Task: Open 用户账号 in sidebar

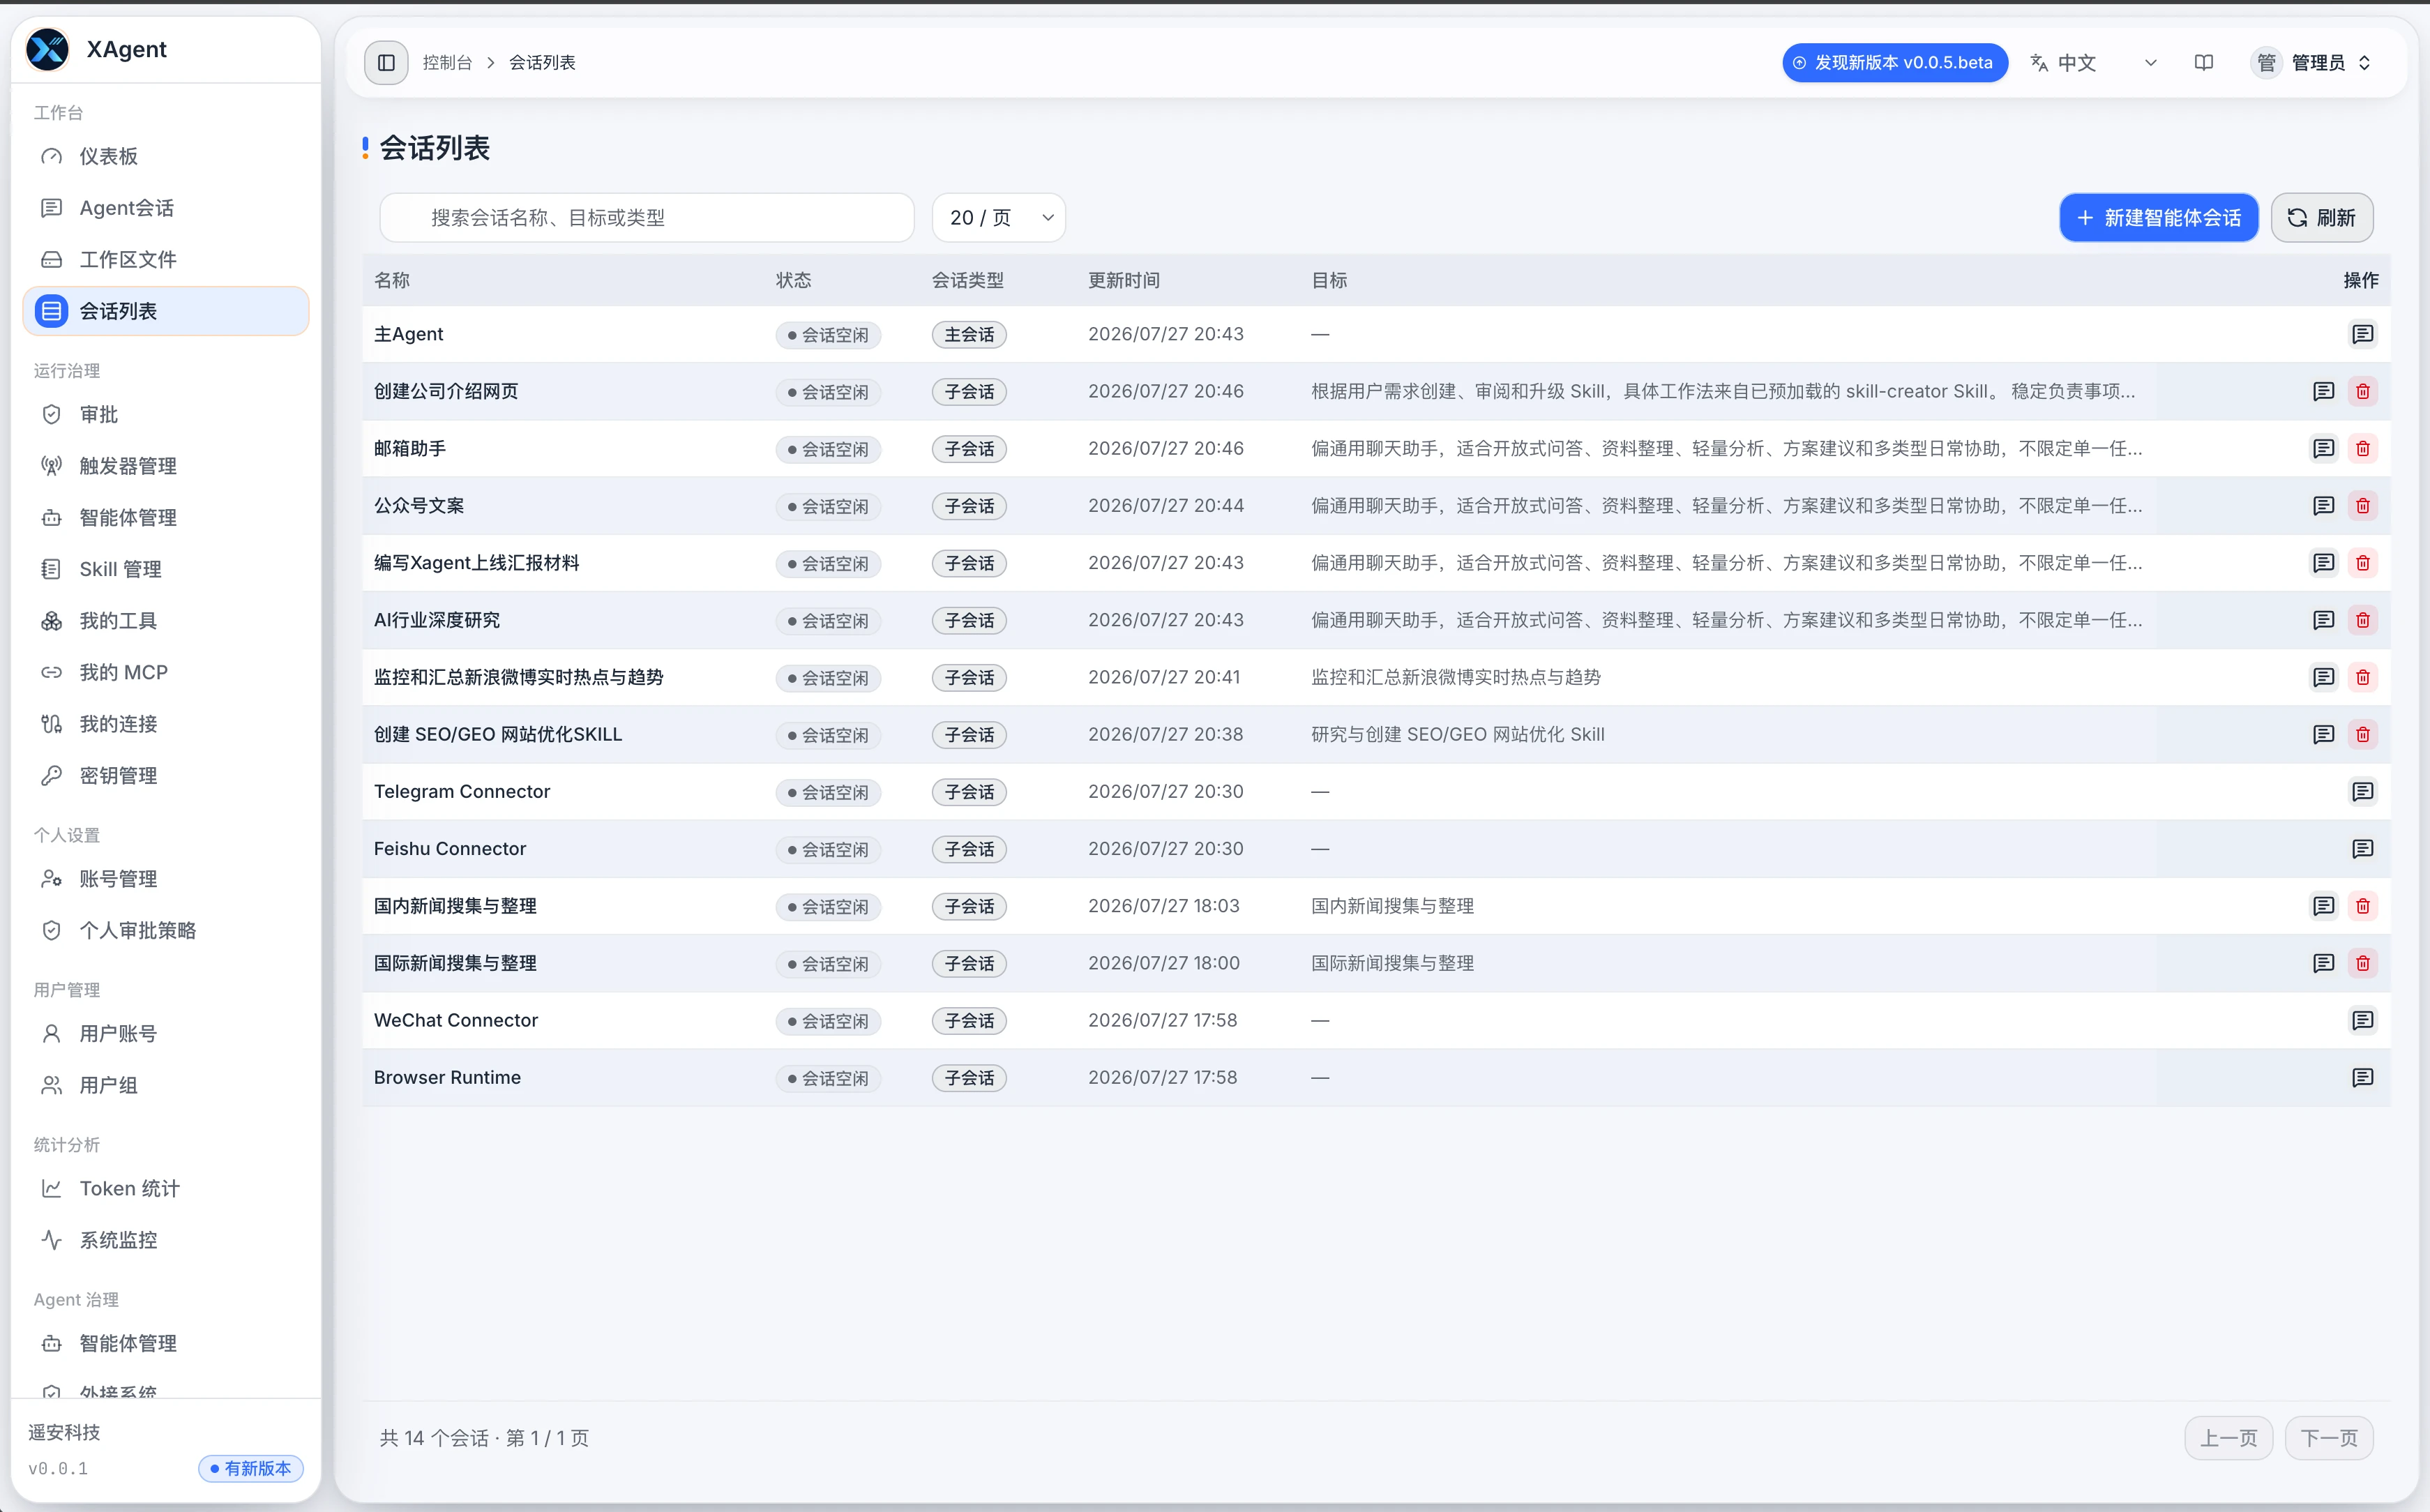Action: coord(165,1033)
